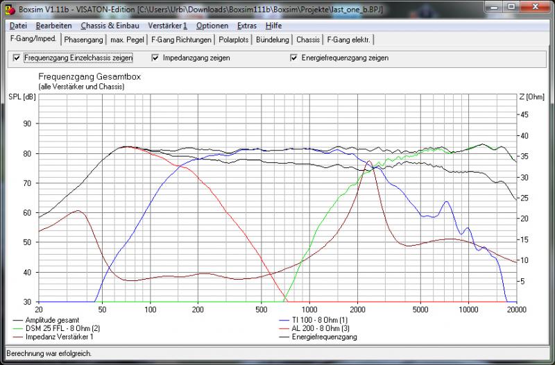Click the Frequenzgang Gesamtbox chart title
555x365 pixels.
point(89,77)
